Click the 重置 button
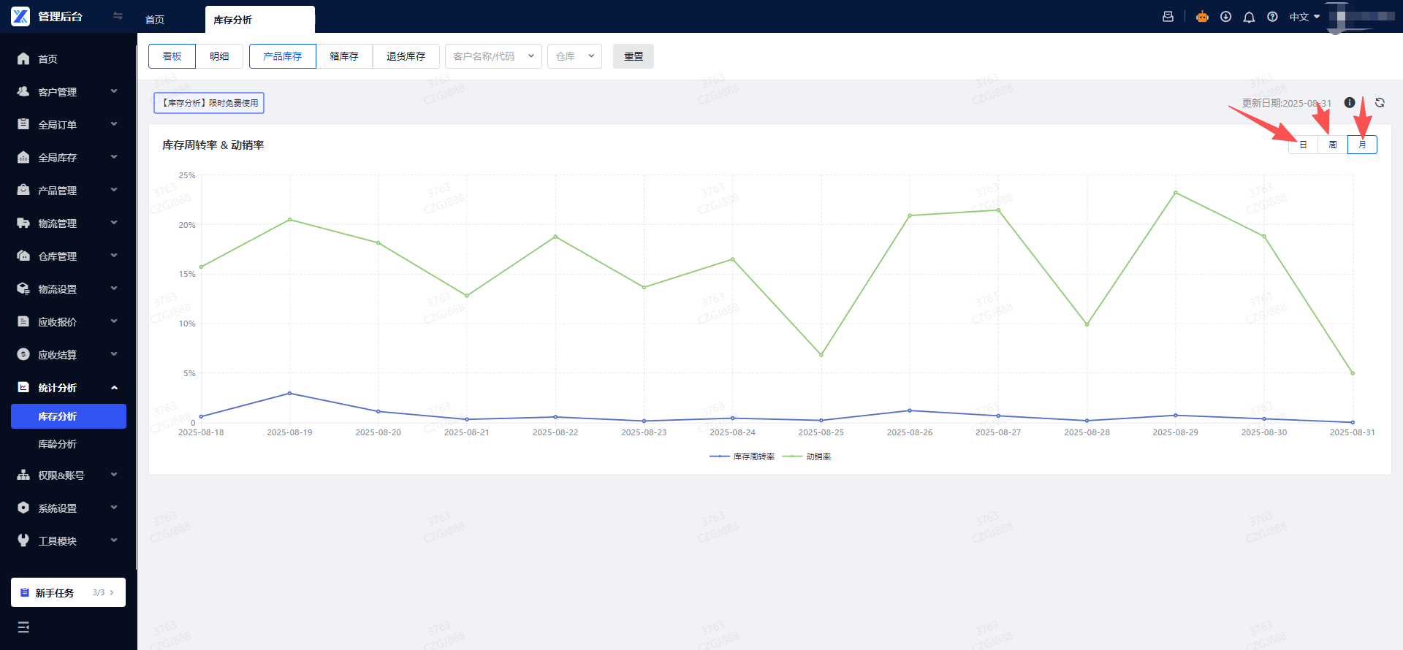This screenshot has height=650, width=1403. (634, 56)
